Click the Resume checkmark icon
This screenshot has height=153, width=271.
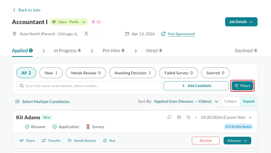tap(27, 127)
